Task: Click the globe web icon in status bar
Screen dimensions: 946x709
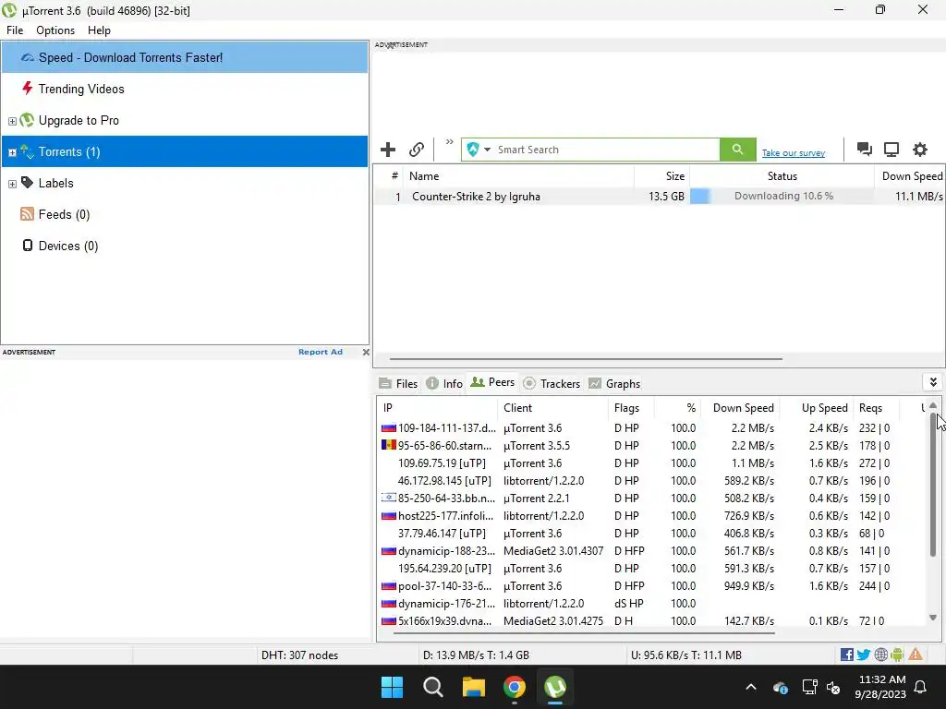Action: [880, 655]
